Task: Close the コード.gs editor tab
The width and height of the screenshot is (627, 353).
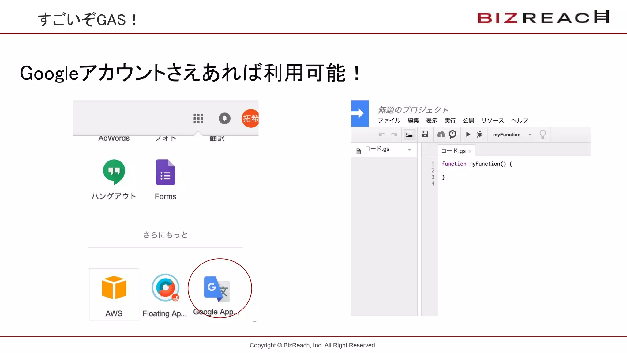Action: [x=470, y=151]
